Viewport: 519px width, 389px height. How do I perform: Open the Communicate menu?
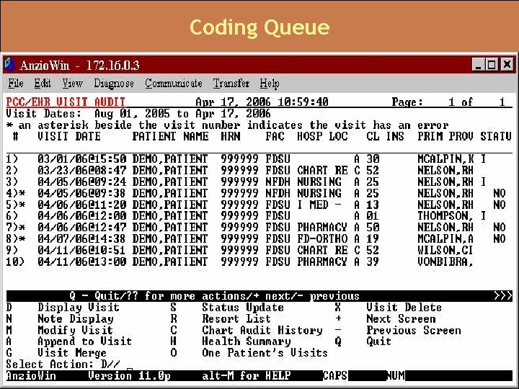(173, 83)
